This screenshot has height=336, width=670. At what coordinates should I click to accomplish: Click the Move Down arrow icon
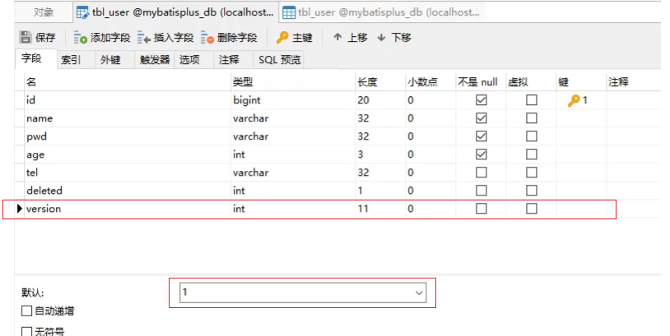[381, 38]
